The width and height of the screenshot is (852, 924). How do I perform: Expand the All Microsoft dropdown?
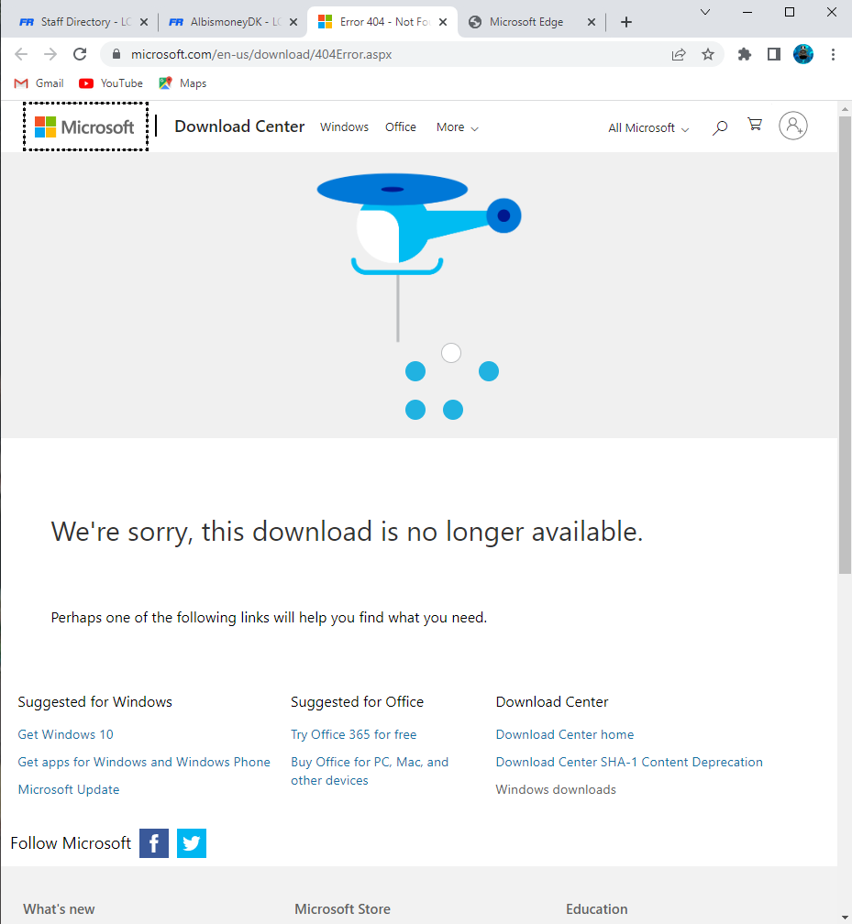[648, 128]
